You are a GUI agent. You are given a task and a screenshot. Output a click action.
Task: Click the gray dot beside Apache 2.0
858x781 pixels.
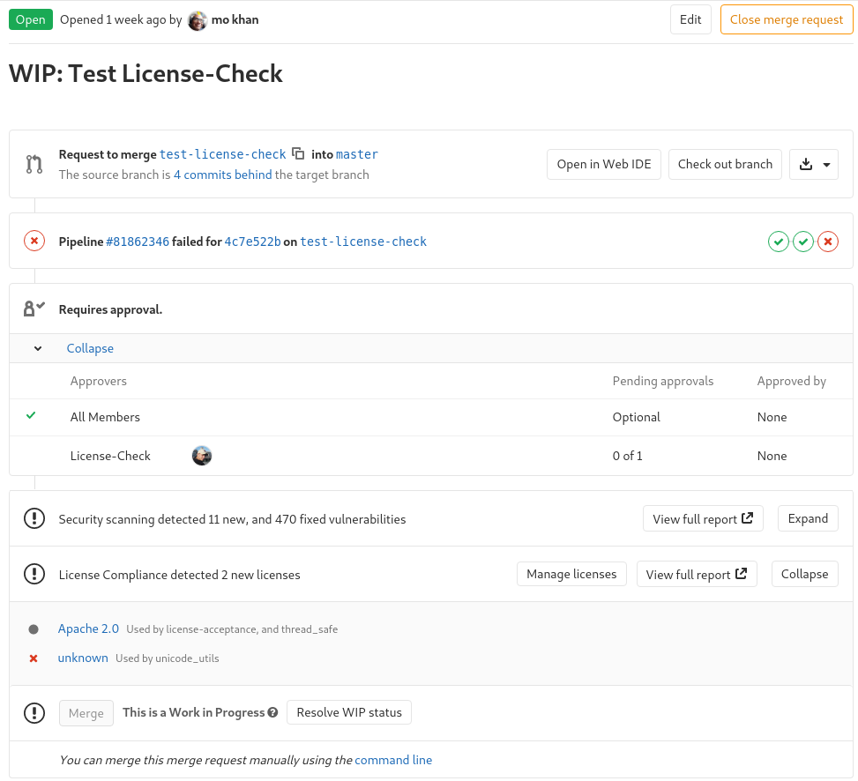(x=34, y=629)
